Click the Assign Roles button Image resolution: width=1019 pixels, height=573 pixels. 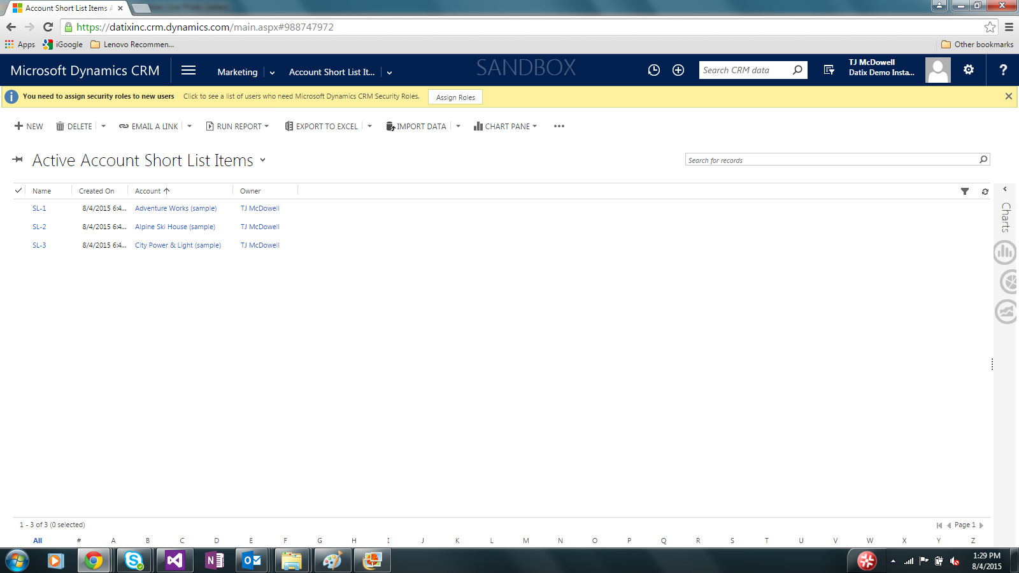(455, 97)
